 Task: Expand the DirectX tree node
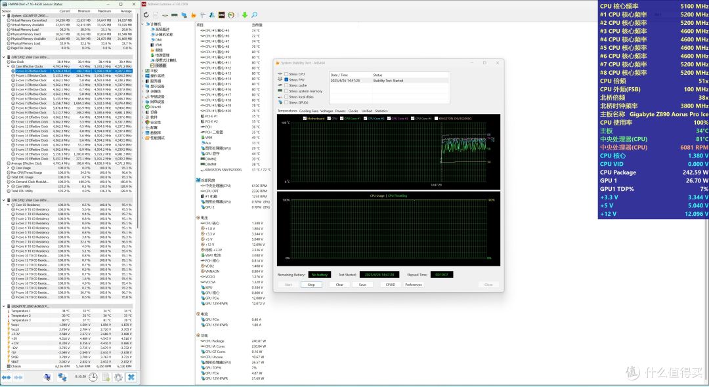pyautogui.click(x=143, y=107)
